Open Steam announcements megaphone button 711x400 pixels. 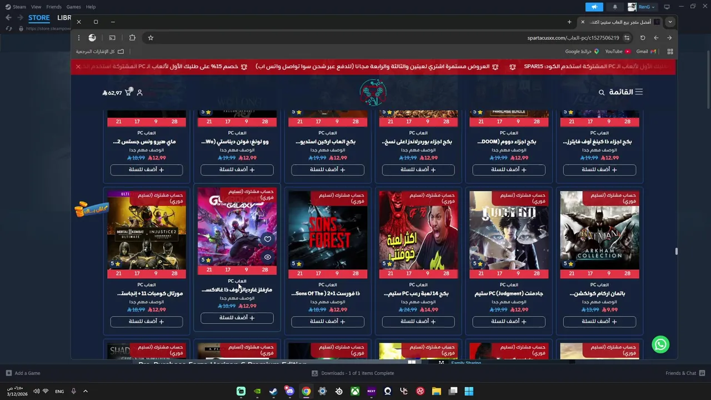(x=594, y=7)
